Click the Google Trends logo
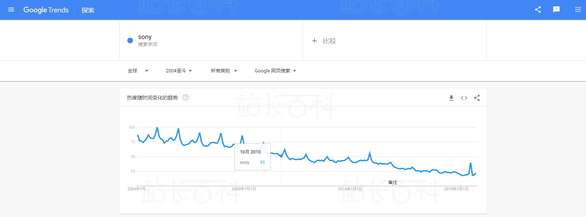The width and height of the screenshot is (586, 217). pos(46,10)
